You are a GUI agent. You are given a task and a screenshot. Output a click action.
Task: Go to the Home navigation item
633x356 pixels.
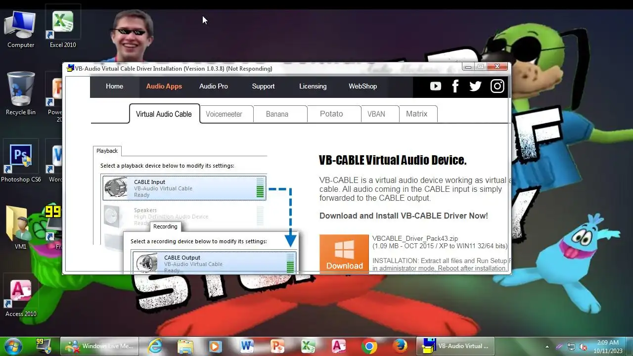pos(114,86)
